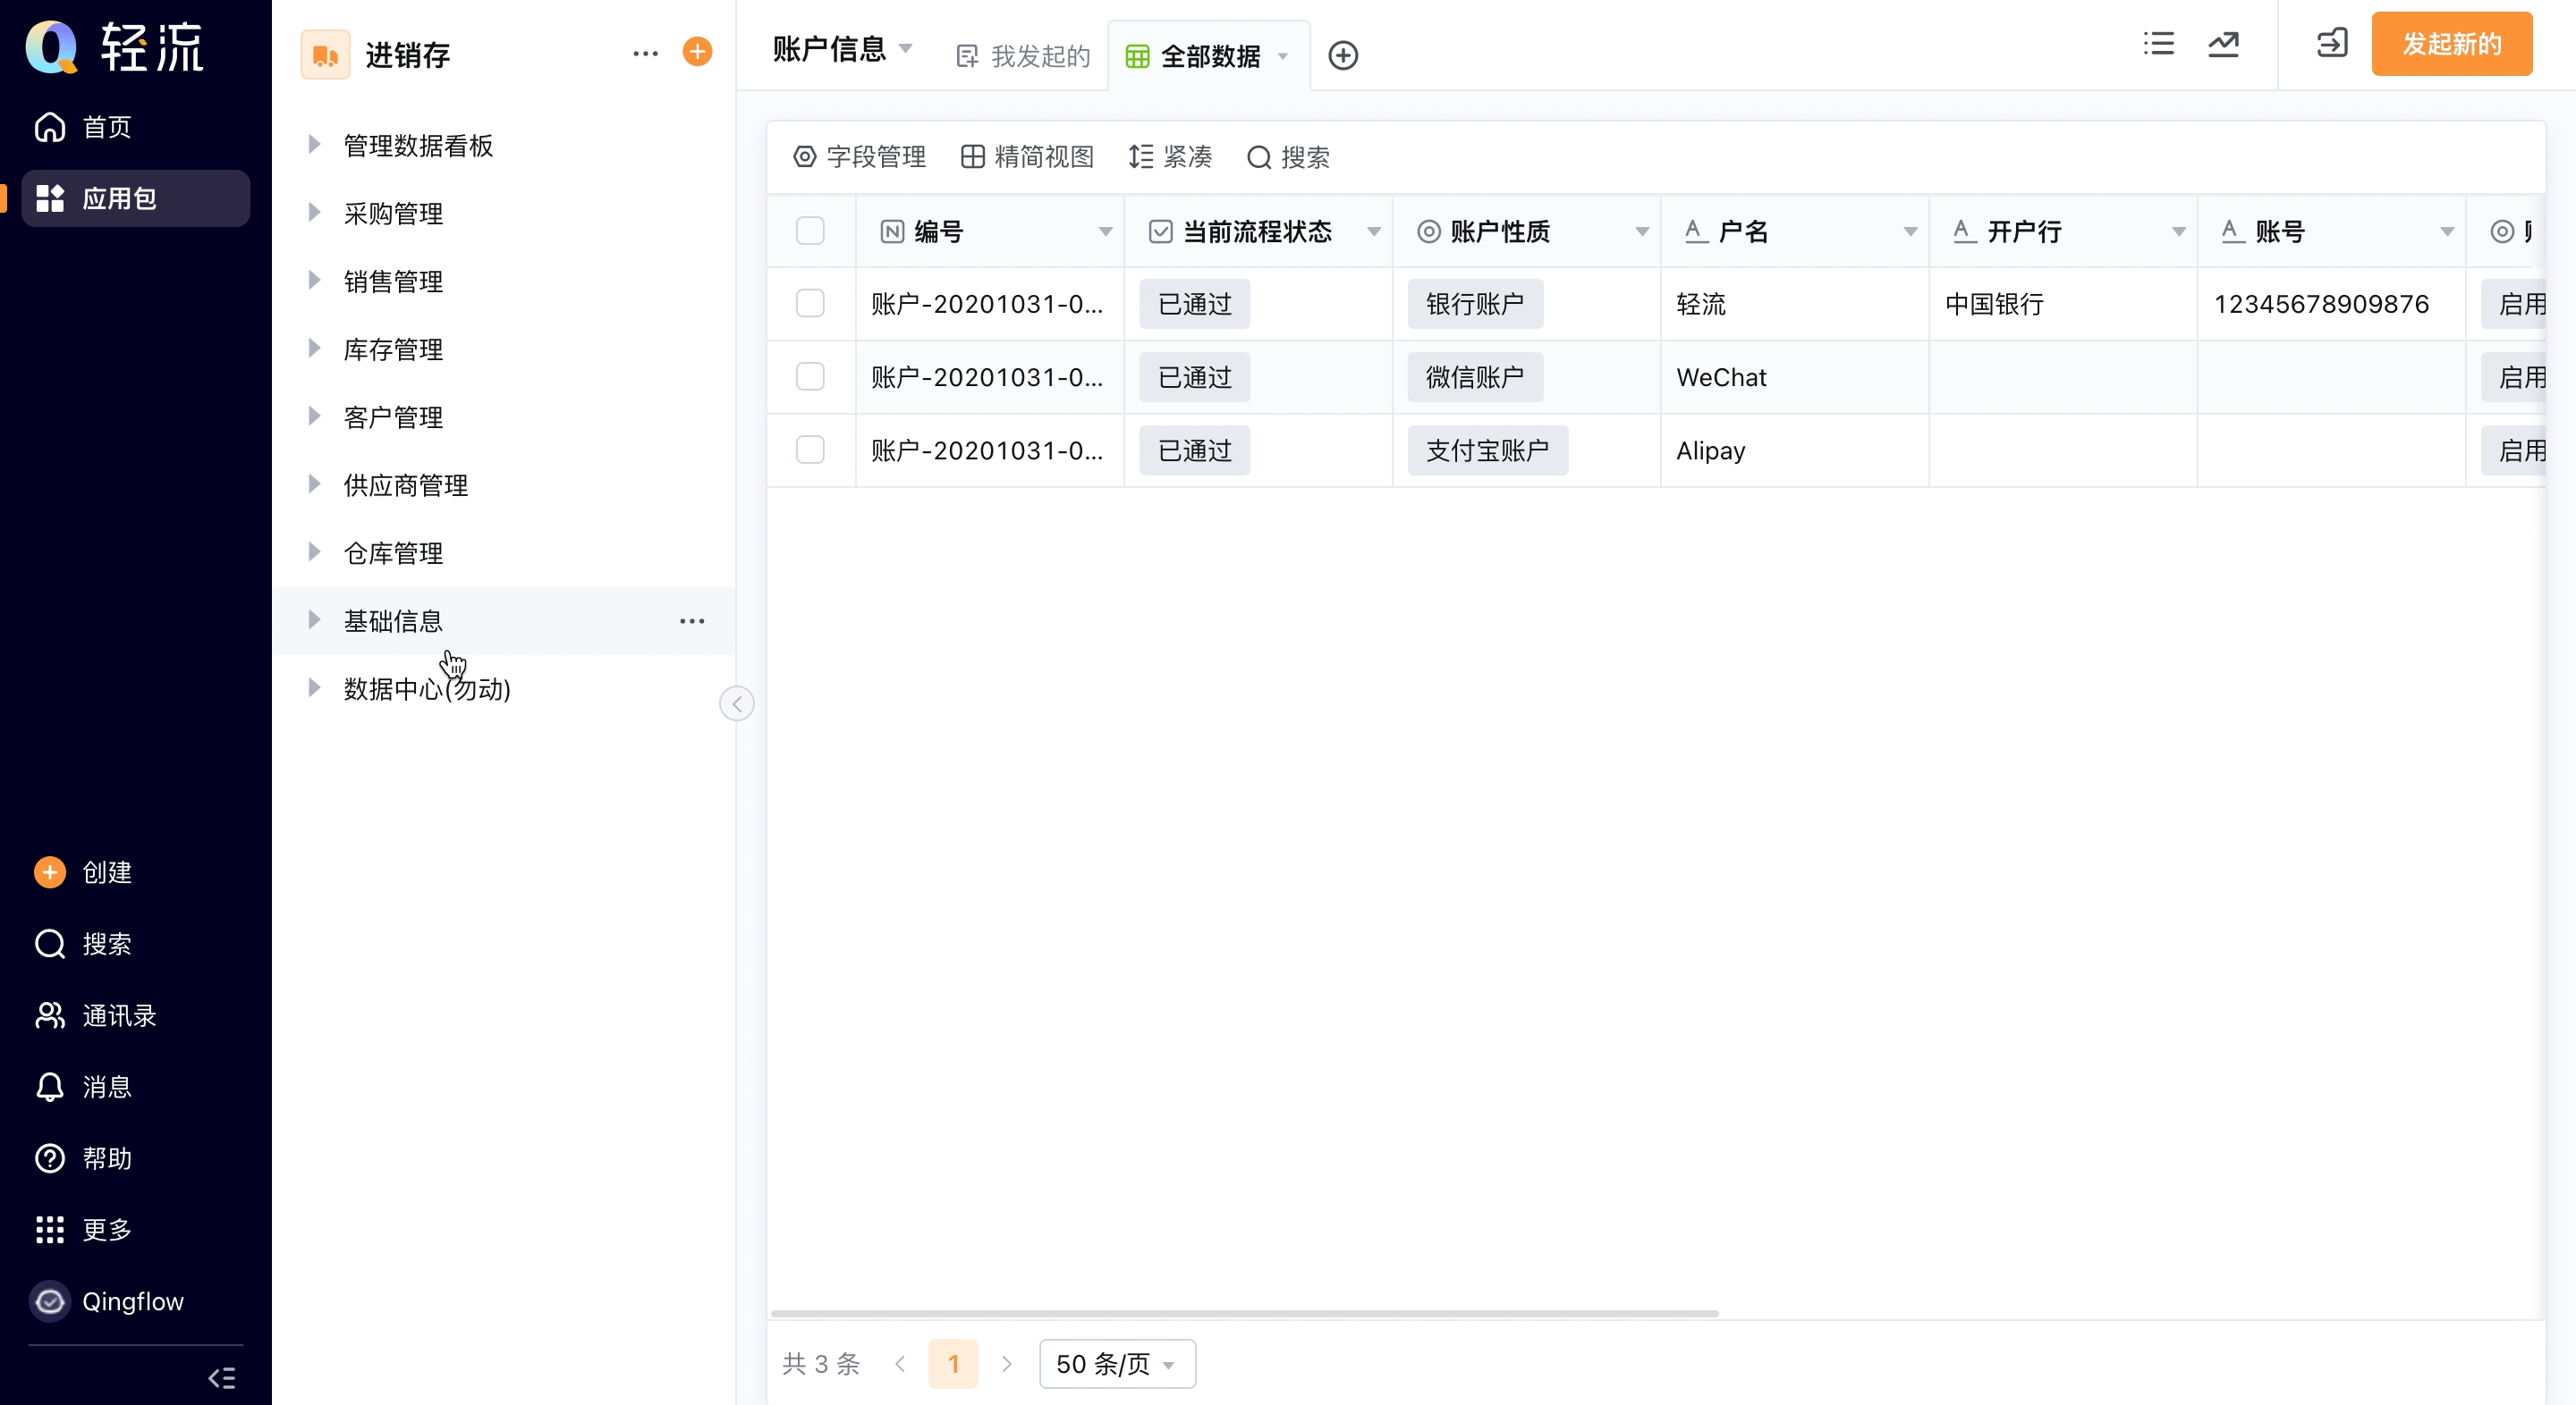
Task: Open the 通讯录 contacts icon
Action: 50,1015
